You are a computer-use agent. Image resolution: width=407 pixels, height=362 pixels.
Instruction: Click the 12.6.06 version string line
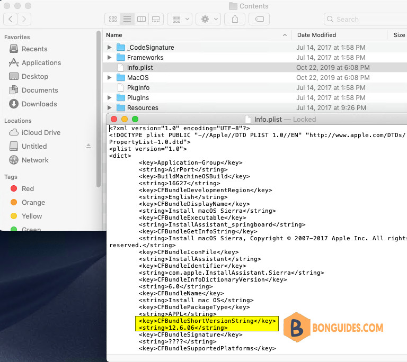[x=183, y=328]
